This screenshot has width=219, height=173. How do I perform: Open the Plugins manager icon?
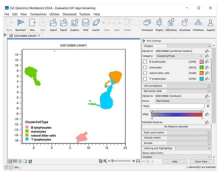159,24
